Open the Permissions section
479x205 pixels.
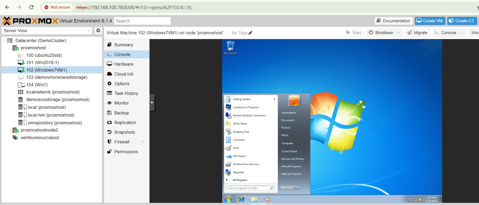[x=127, y=152]
